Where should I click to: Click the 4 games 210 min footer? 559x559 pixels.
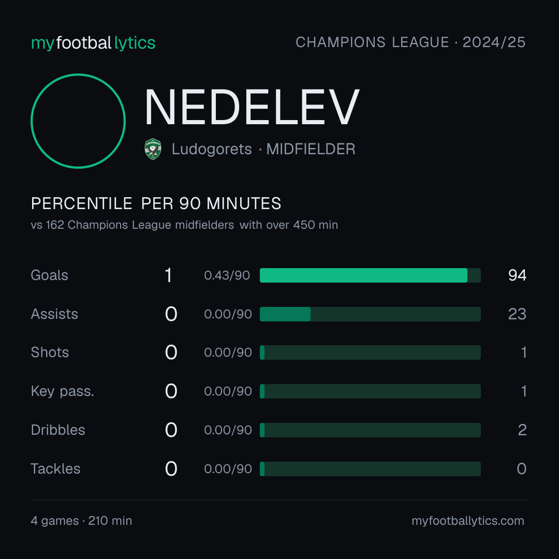click(82, 521)
